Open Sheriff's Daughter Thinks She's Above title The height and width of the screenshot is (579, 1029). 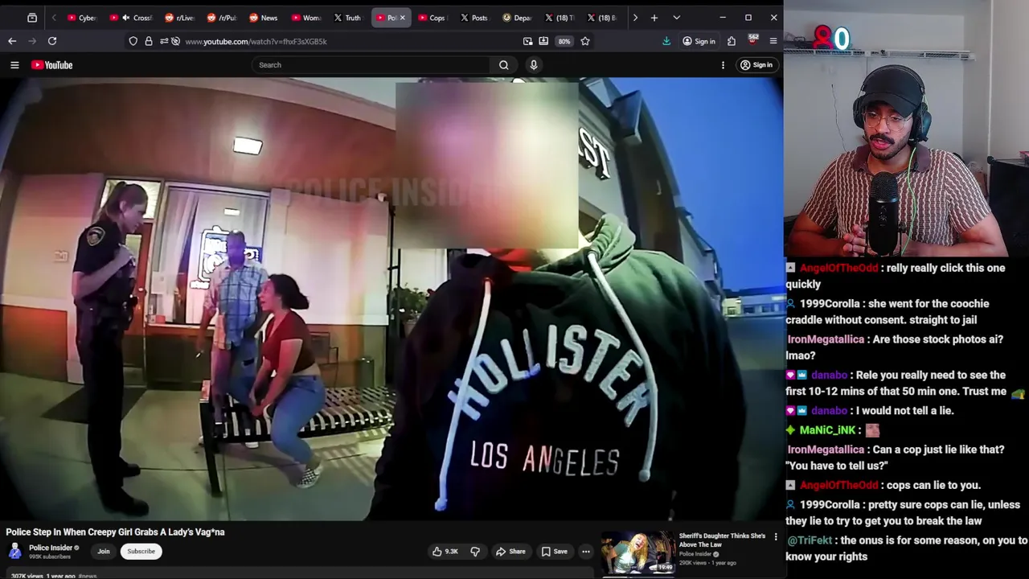pyautogui.click(x=722, y=540)
